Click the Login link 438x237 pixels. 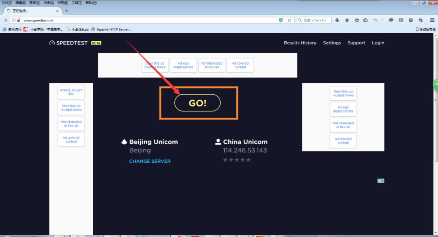click(378, 43)
